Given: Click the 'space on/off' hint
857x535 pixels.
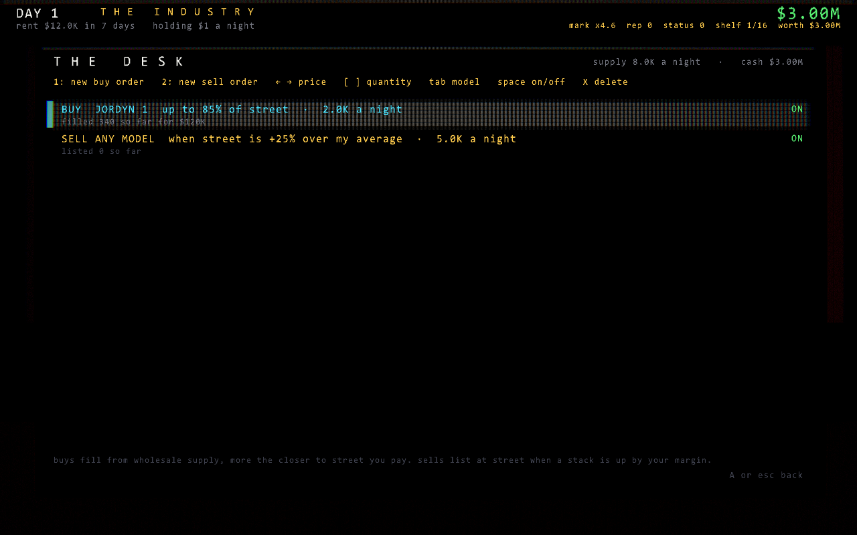Looking at the screenshot, I should click(x=531, y=82).
